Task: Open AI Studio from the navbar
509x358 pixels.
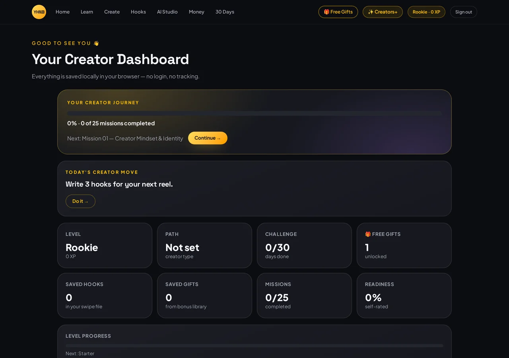Action: coord(167,12)
